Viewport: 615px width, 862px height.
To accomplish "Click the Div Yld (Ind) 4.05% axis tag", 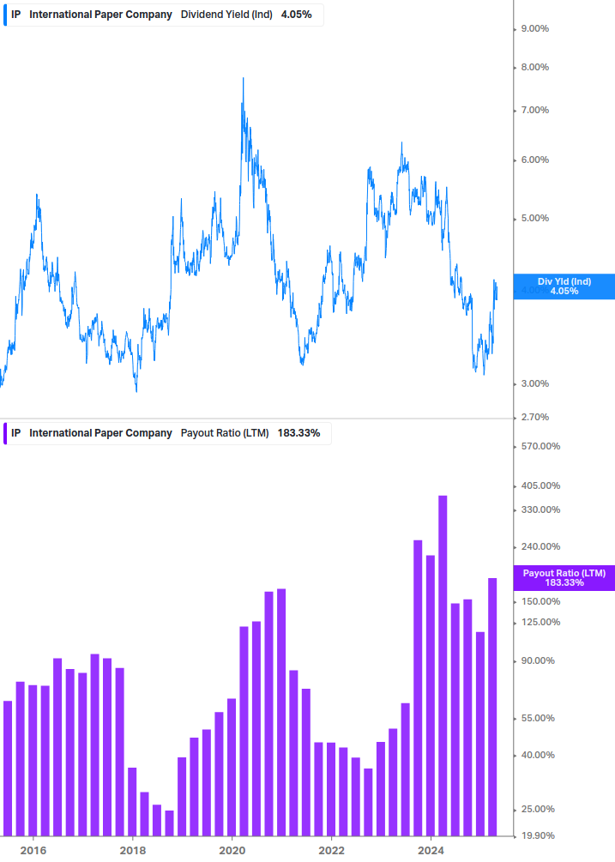I will (x=564, y=286).
